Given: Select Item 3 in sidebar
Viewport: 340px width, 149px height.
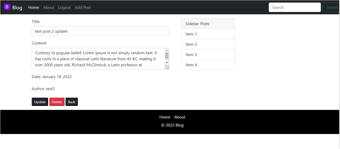Looking at the screenshot, I should 208,55.
